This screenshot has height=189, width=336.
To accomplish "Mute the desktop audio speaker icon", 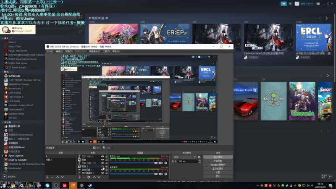I will pyautogui.click(x=160, y=174).
